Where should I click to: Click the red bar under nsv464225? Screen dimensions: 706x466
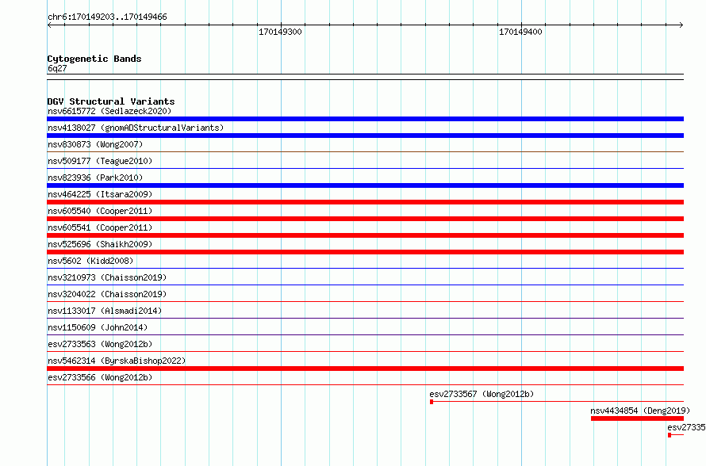(x=365, y=202)
